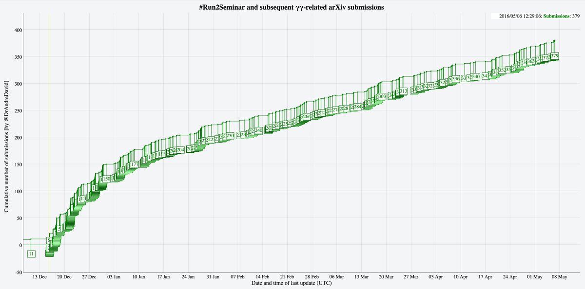Screen dimensions: 585x289
Task: Click the '21 Feb' x-axis tick label
Action: click(288, 277)
